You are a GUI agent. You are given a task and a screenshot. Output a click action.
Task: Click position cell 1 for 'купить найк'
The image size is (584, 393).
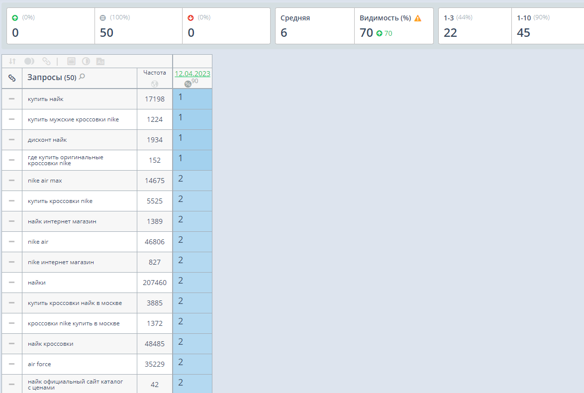[x=193, y=99]
